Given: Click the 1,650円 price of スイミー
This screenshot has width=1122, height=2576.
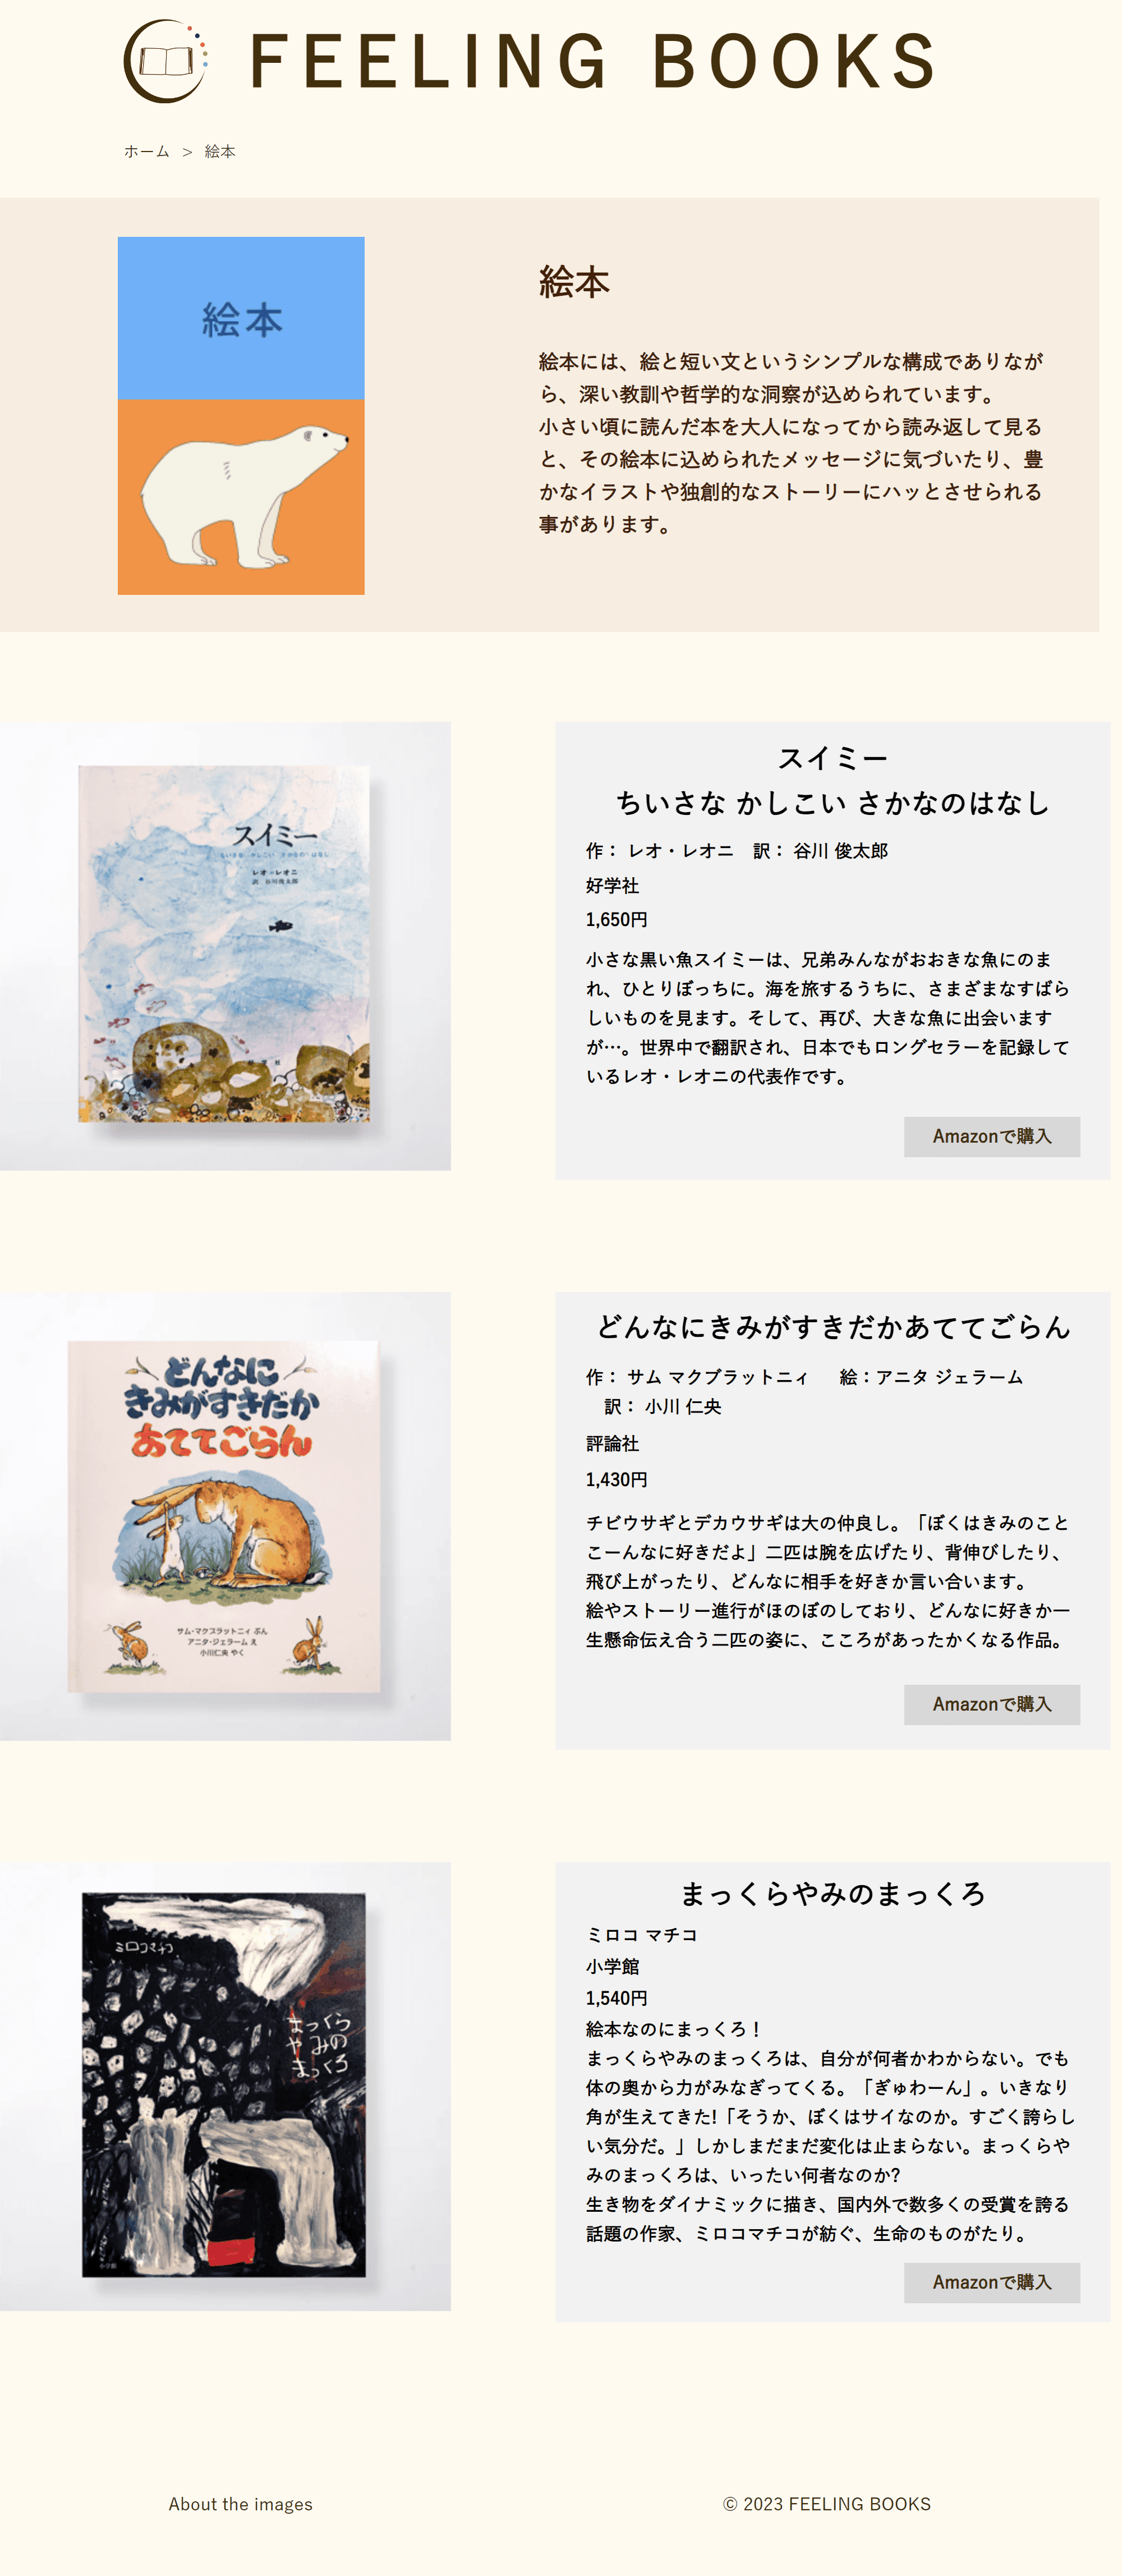Looking at the screenshot, I should (617, 920).
